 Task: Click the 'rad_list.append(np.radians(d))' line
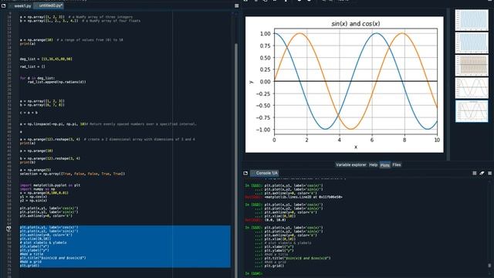(x=56, y=82)
